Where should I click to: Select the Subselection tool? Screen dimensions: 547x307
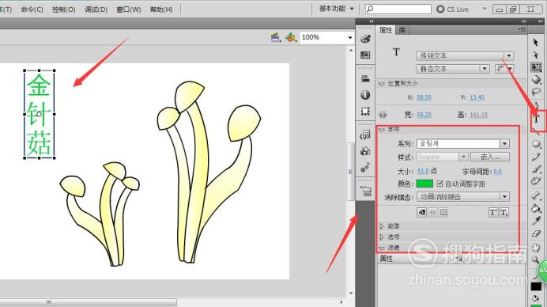536,55
